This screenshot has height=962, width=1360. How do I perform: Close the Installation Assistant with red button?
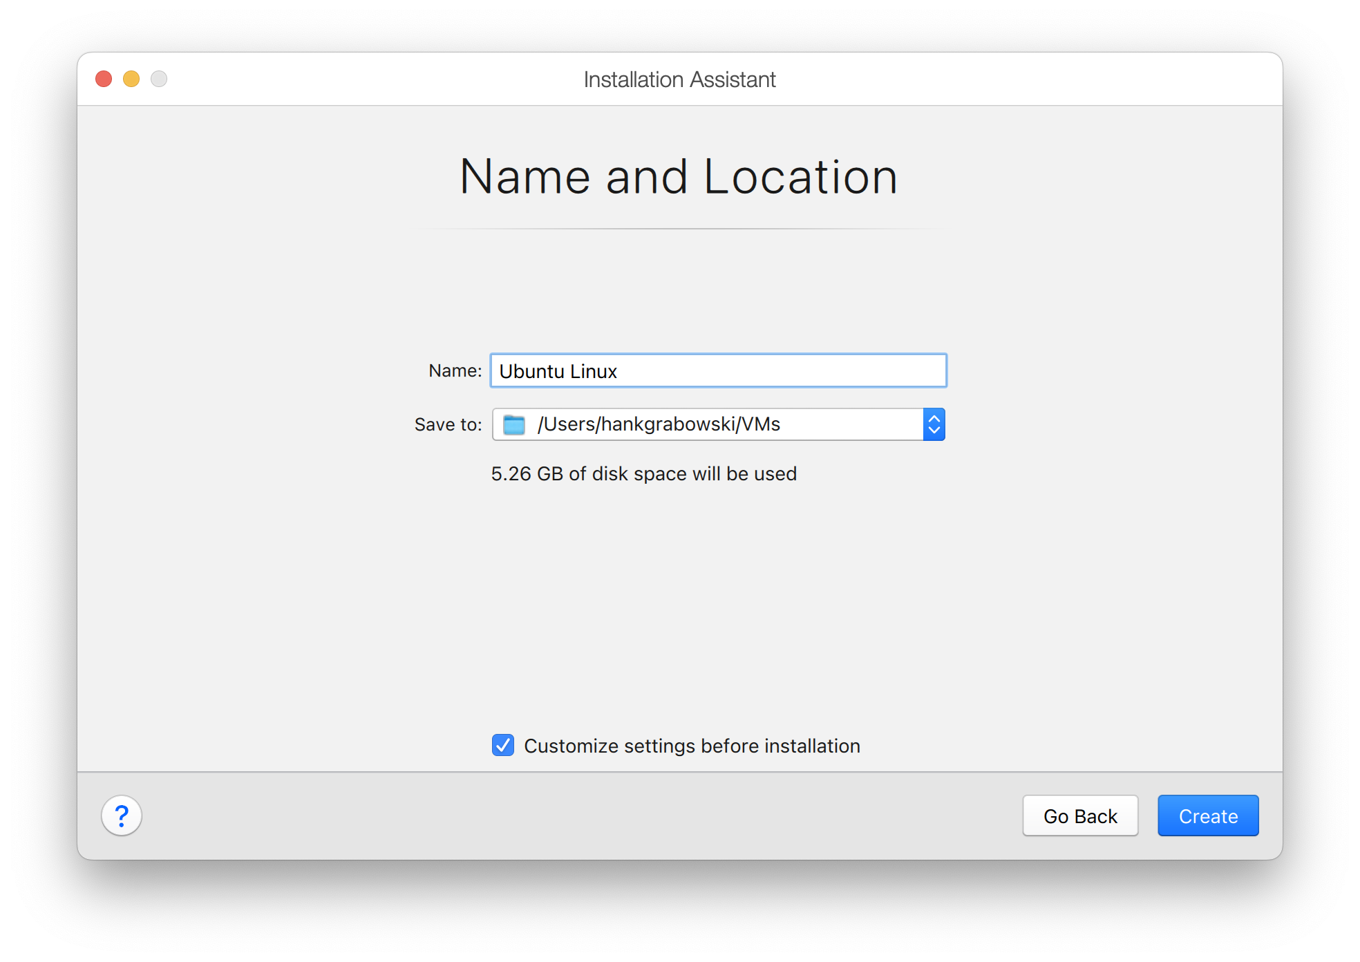point(104,79)
